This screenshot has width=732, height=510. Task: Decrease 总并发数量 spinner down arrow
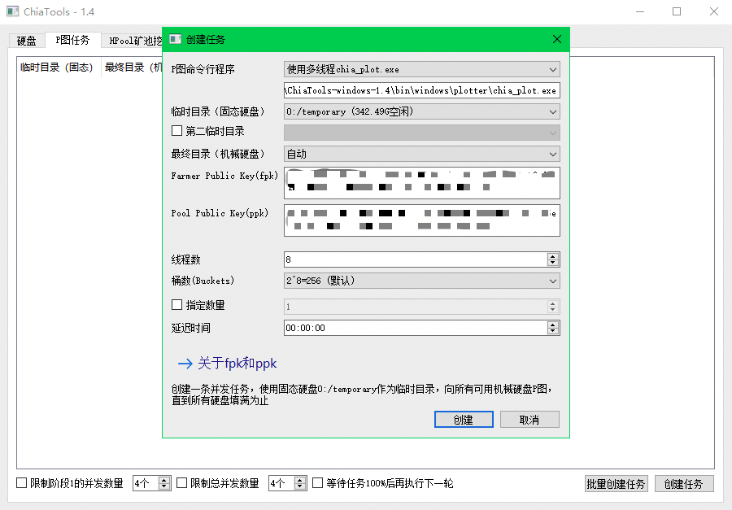pos(300,486)
